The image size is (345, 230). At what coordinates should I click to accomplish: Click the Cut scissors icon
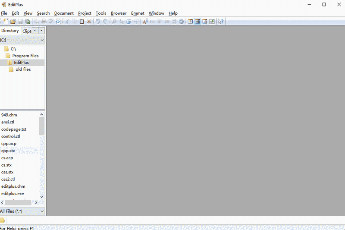click(67, 22)
